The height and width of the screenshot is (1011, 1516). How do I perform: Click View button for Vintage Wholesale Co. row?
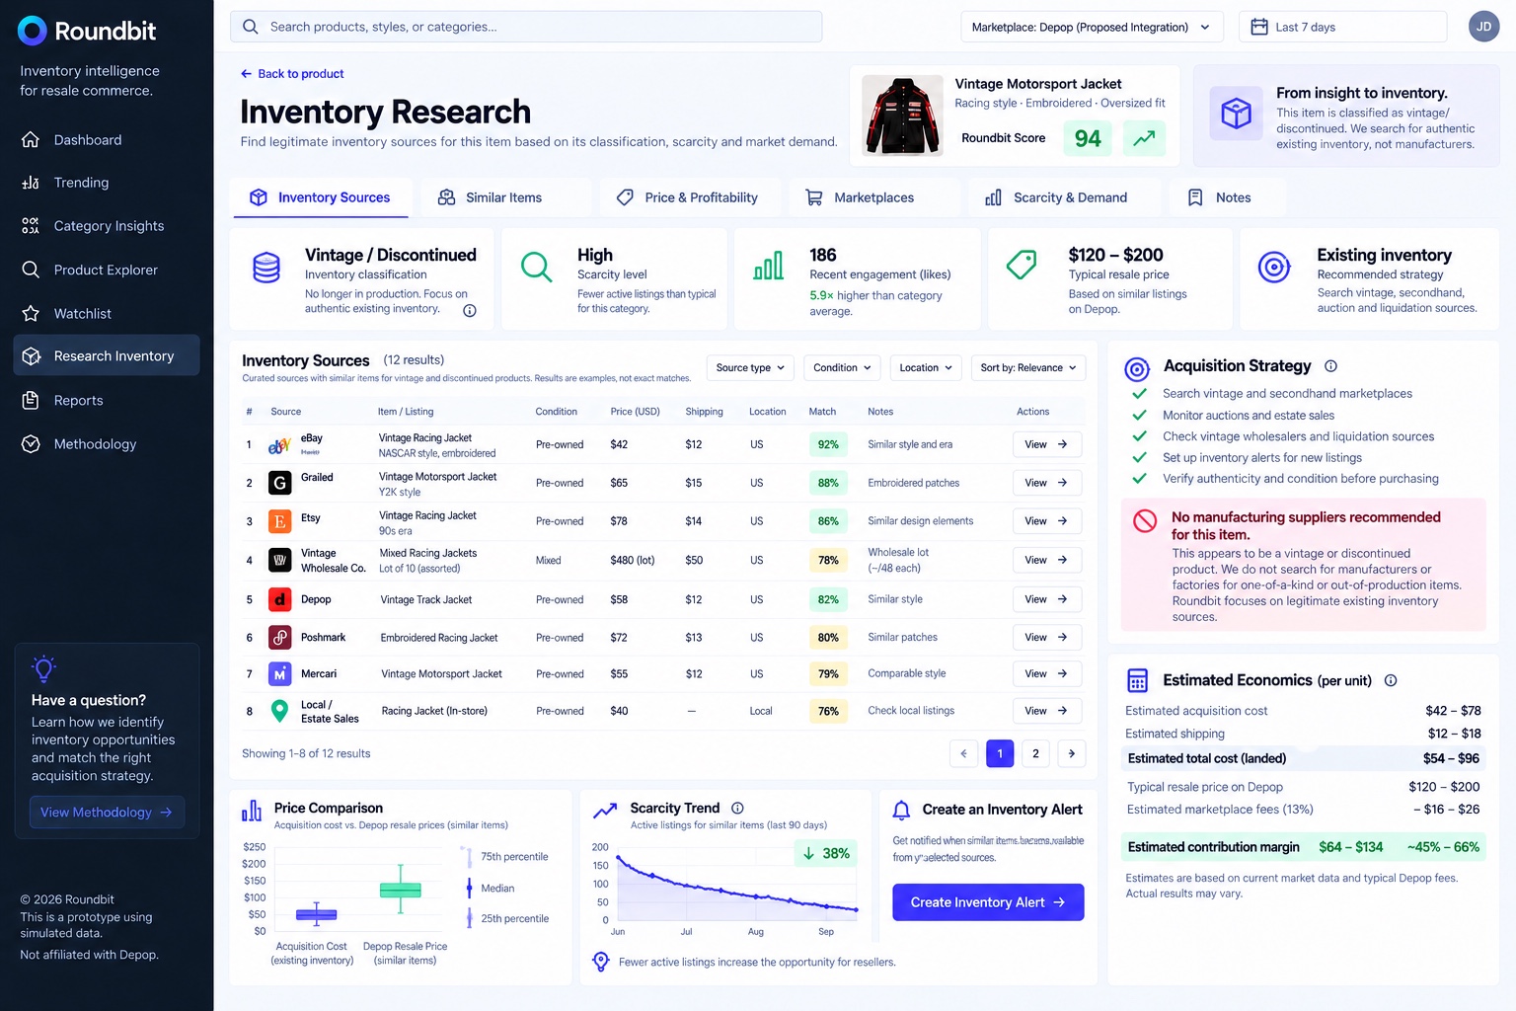pos(1047,560)
